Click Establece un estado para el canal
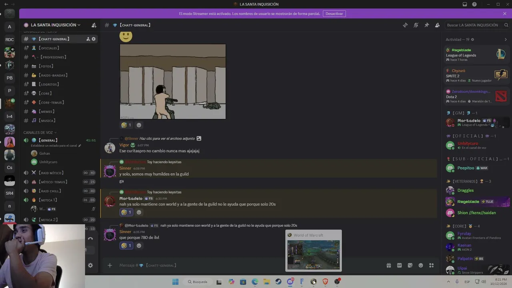Viewport: 512px width, 288px height. [x=56, y=146]
